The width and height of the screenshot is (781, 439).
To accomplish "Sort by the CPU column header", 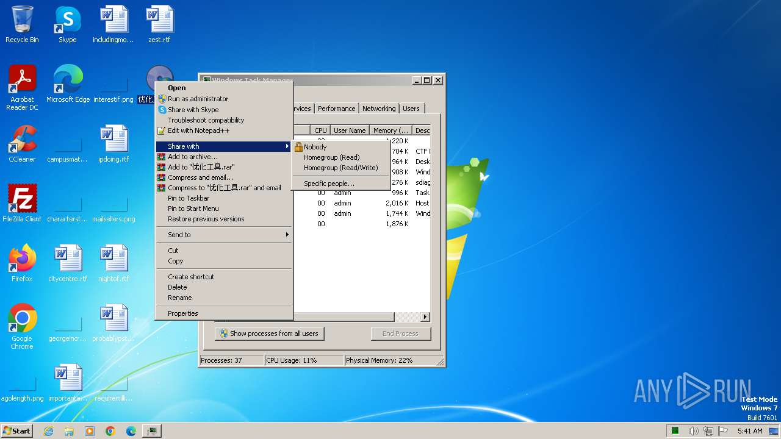I will (320, 130).
